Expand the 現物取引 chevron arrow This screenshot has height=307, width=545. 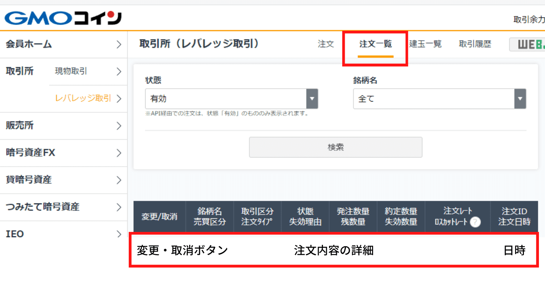(119, 71)
